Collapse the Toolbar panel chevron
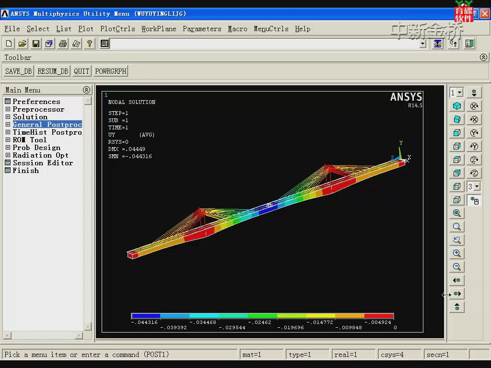 click(x=483, y=57)
